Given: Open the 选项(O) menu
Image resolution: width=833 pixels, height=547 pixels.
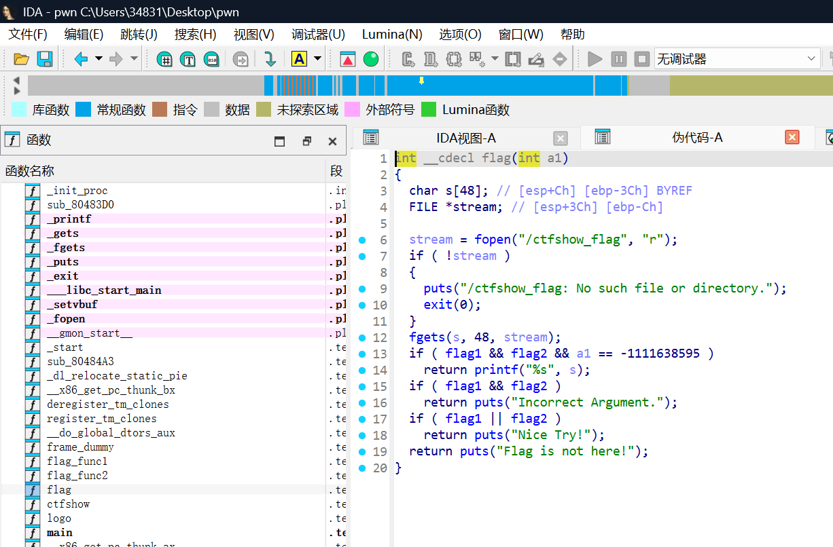Looking at the screenshot, I should tap(461, 35).
